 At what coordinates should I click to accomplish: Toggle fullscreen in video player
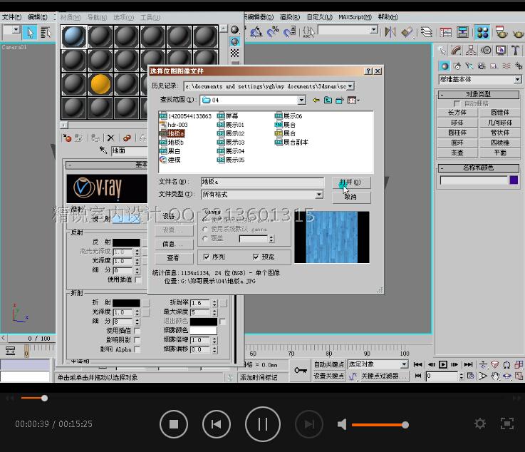click(507, 423)
